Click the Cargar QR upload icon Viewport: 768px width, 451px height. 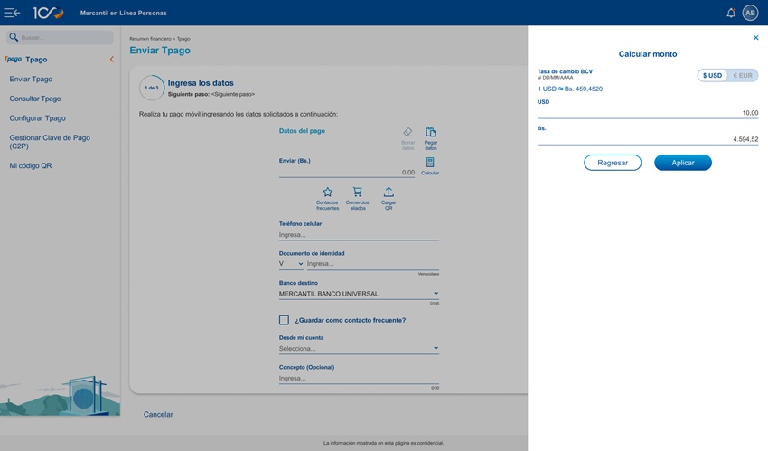click(389, 192)
